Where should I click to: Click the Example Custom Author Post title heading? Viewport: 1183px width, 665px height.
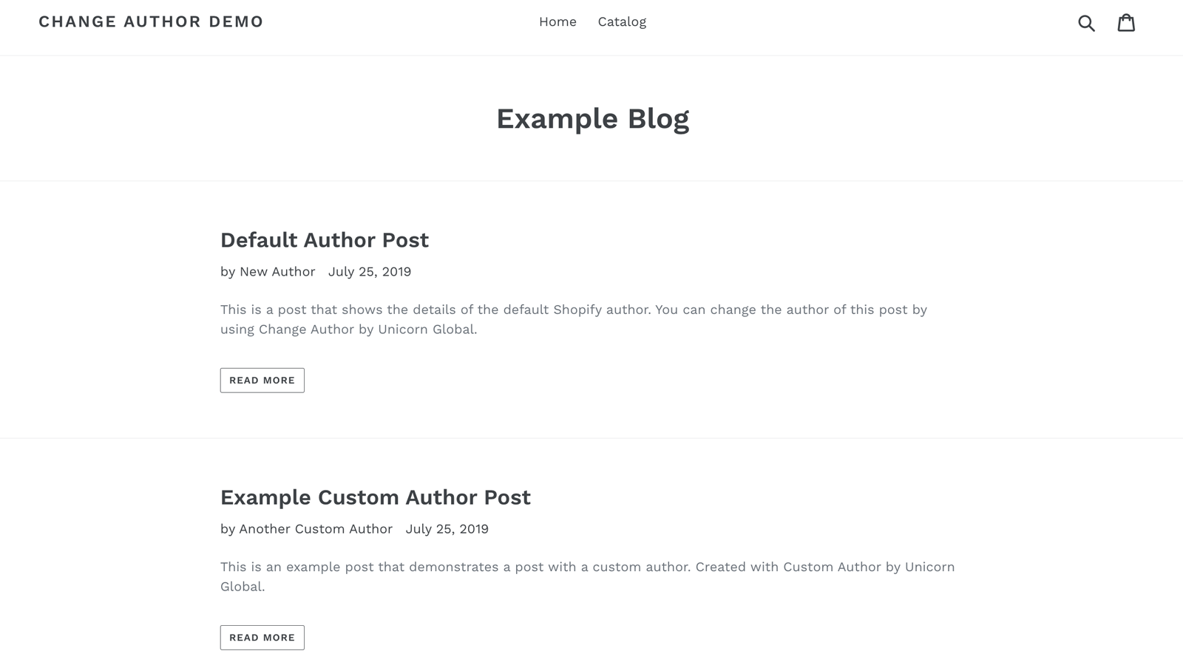(x=375, y=497)
